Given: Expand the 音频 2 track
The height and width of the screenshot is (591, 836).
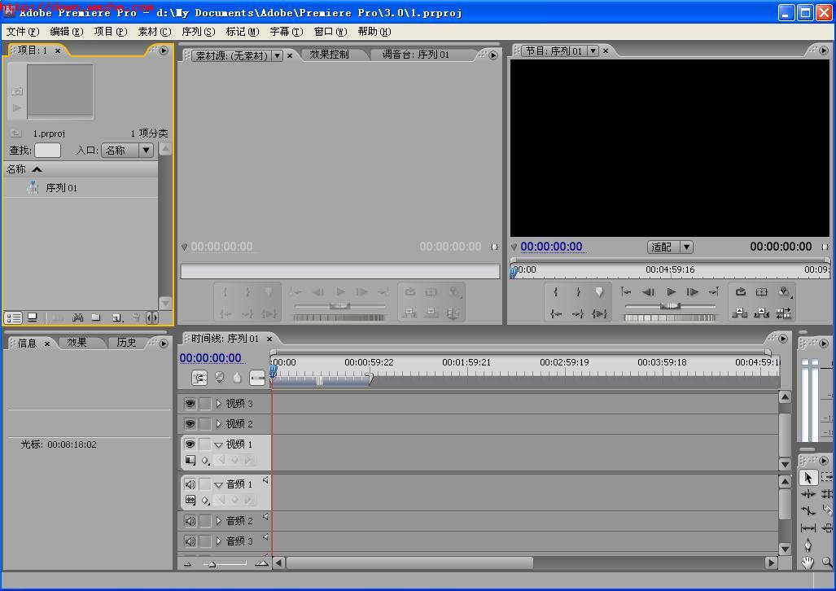Looking at the screenshot, I should pos(219,521).
